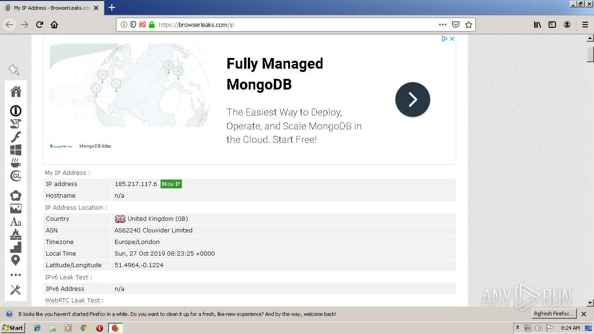Open the Java coffee cup icon in sidebar
594x334 pixels.
16,163
